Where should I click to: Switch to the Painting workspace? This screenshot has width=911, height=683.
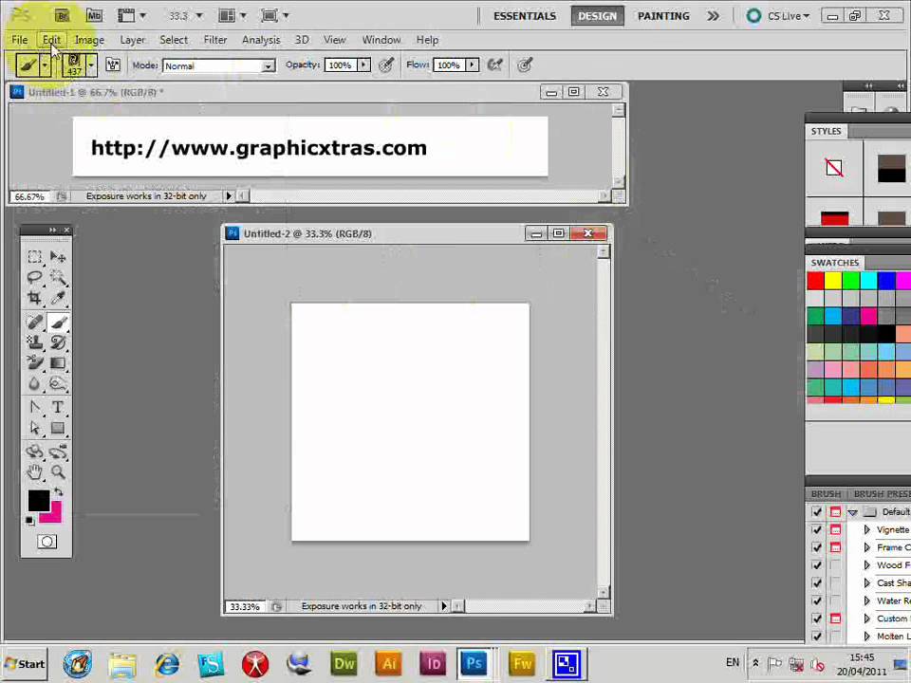(663, 16)
